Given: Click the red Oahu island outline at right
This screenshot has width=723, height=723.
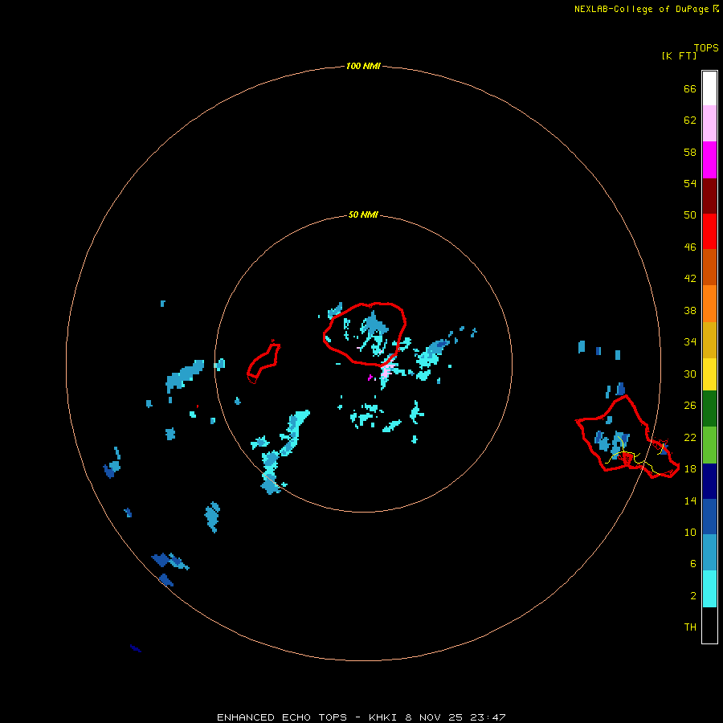Looking at the screenshot, I should pyautogui.click(x=627, y=437).
